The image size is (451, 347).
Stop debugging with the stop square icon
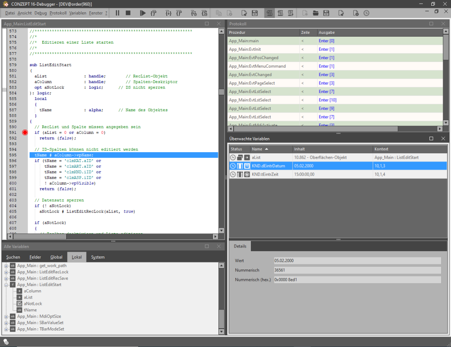pyautogui.click(x=128, y=13)
